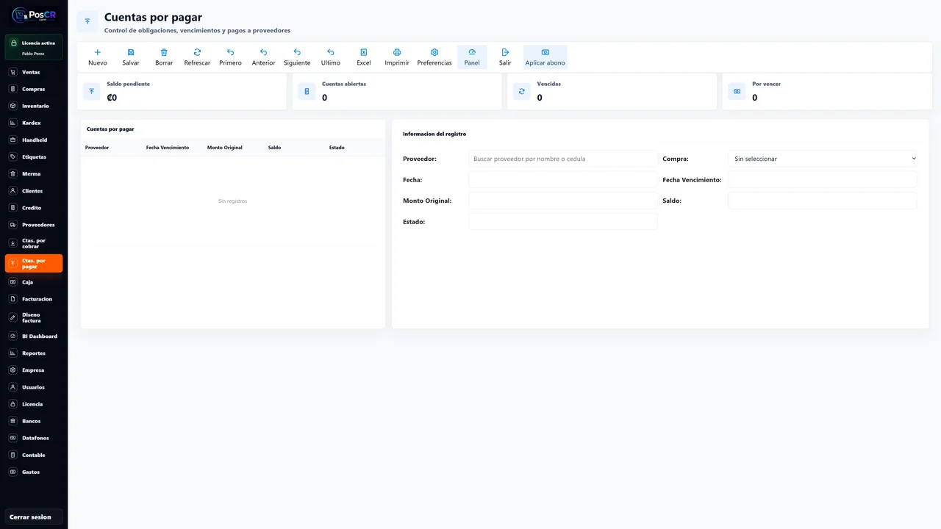Open Datafonos in sidebar
This screenshot has height=529, width=941.
click(34, 437)
